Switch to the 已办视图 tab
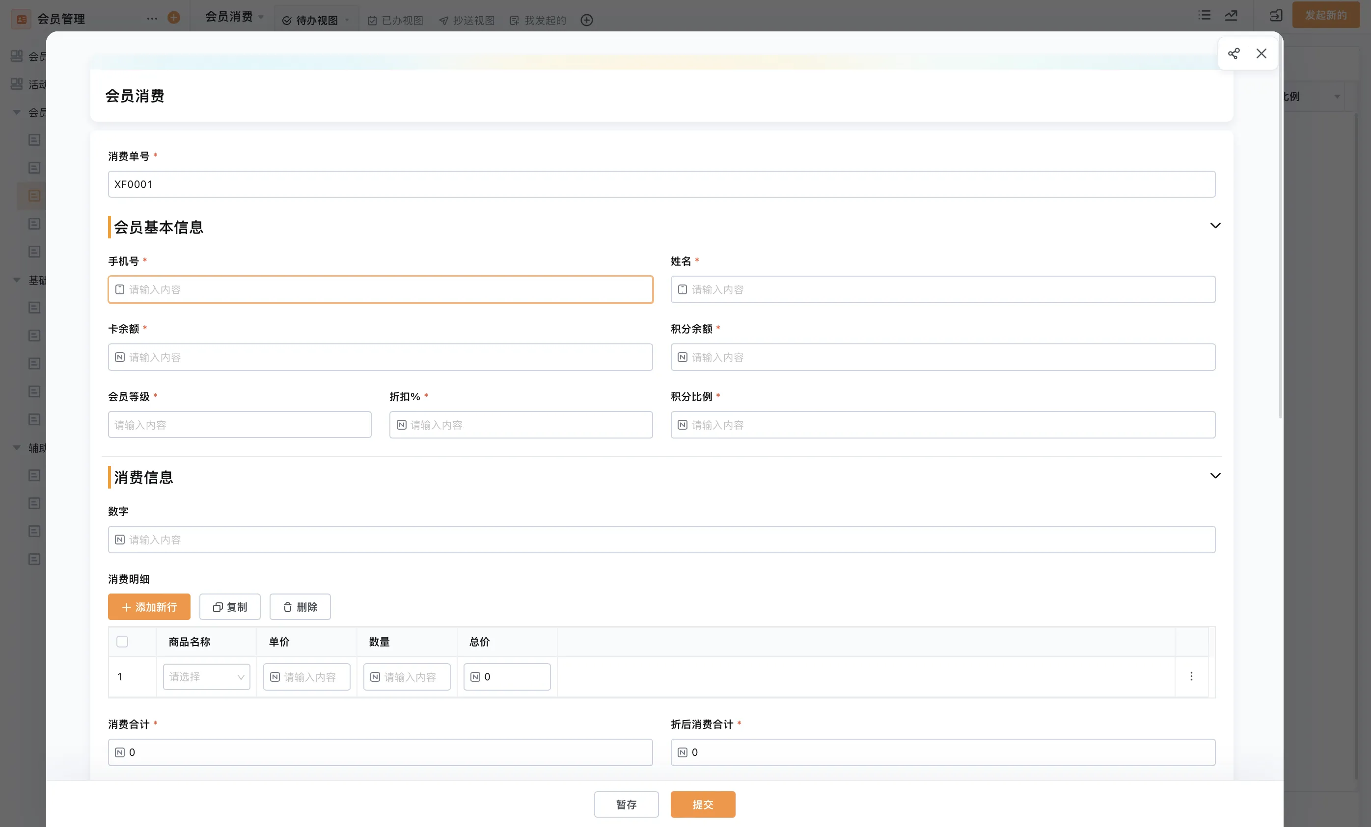1371x827 pixels. point(396,21)
